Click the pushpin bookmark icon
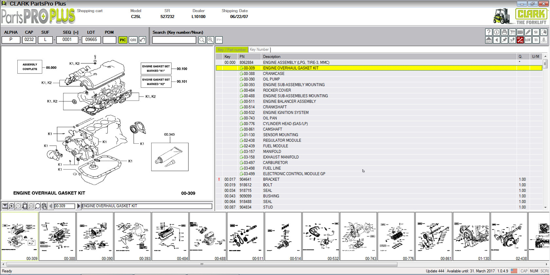This screenshot has height=275, width=550. pyautogui.click(x=504, y=40)
